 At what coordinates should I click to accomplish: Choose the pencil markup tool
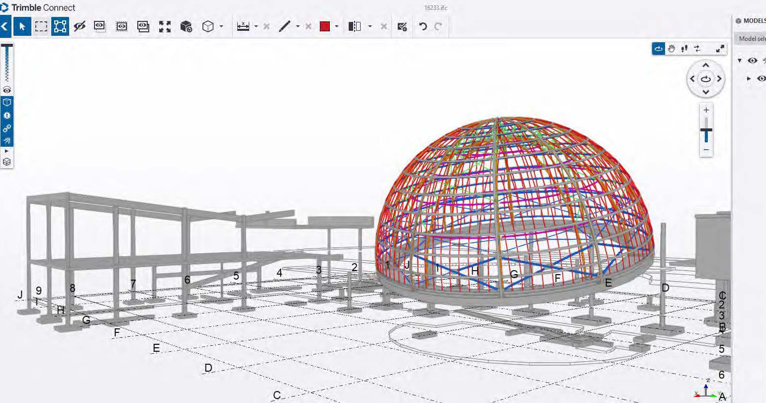coord(285,27)
